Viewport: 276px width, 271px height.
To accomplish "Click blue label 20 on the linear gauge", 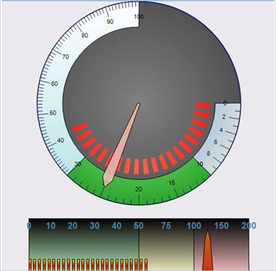I will pyautogui.click(x=73, y=225).
